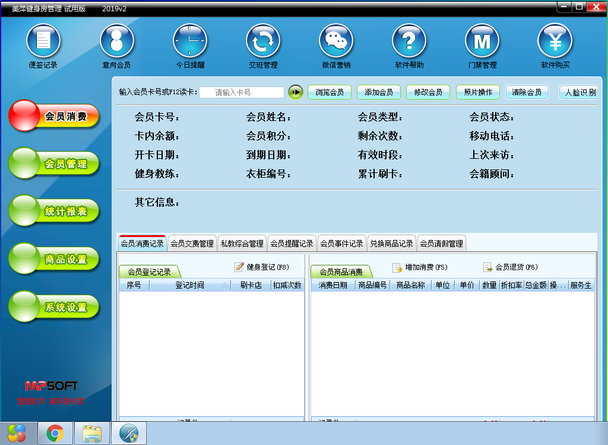This screenshot has width=608, height=445.
Task: Select 会员管理 in the left sidebar
Action: (54, 164)
